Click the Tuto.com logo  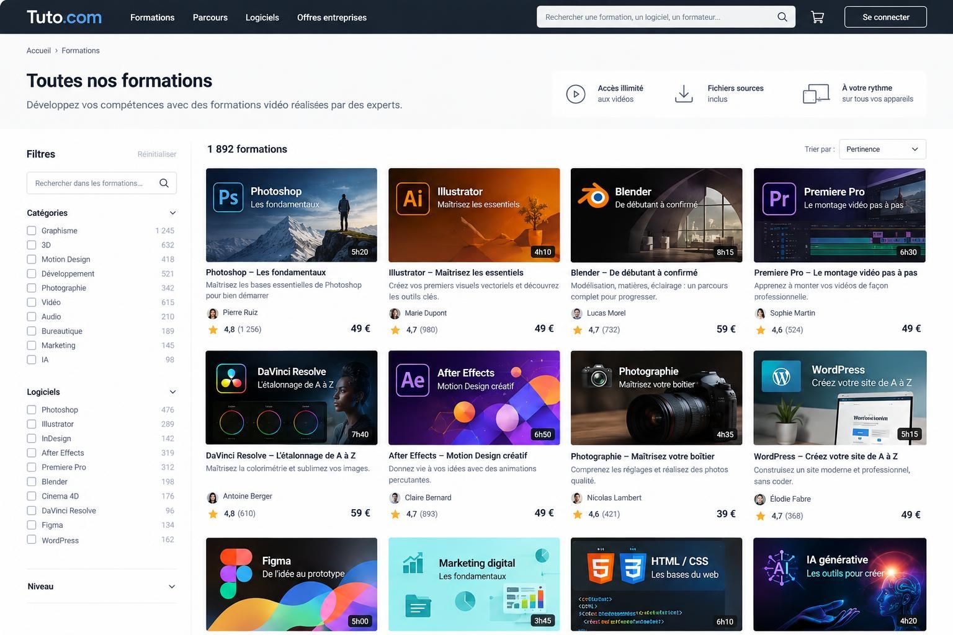coord(64,17)
